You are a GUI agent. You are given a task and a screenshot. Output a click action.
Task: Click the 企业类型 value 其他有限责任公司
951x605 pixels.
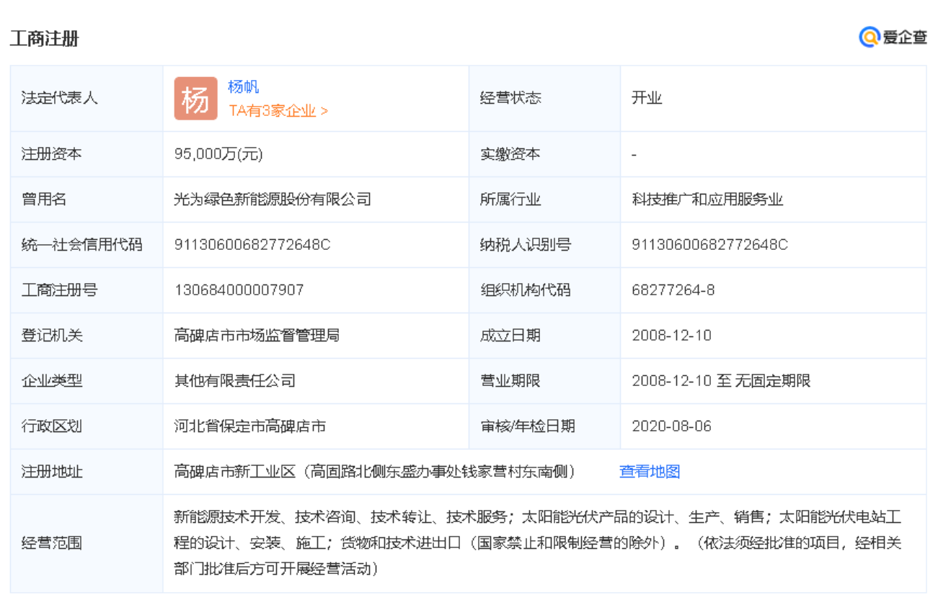[235, 381]
